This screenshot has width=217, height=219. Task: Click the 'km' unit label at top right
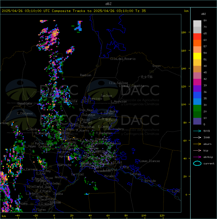pyautogui.click(x=186, y=11)
